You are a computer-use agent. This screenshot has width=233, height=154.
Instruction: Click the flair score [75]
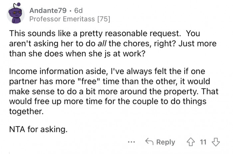pos(103,19)
